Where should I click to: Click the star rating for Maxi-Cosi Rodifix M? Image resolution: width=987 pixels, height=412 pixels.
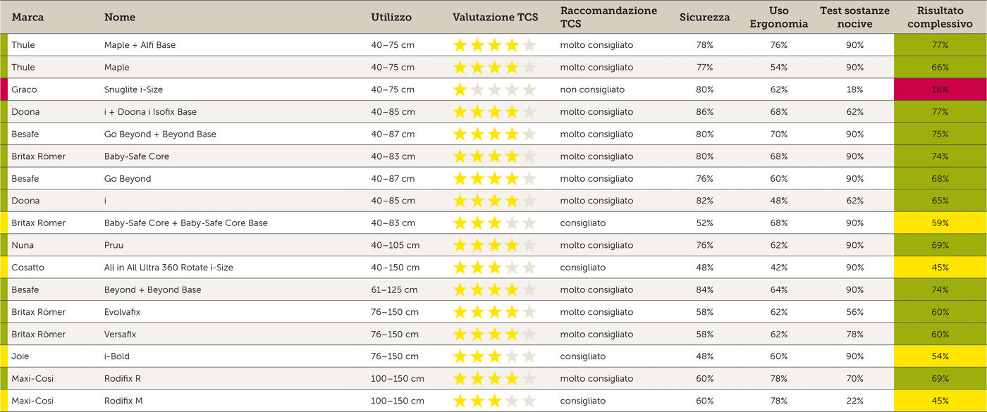[494, 401]
